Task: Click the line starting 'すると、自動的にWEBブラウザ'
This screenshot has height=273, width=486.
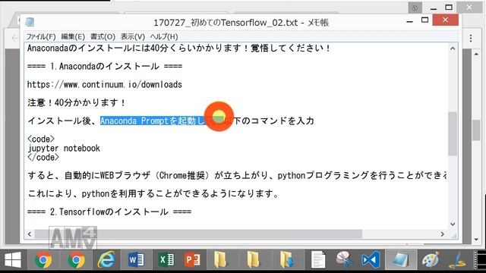Action: coord(237,175)
